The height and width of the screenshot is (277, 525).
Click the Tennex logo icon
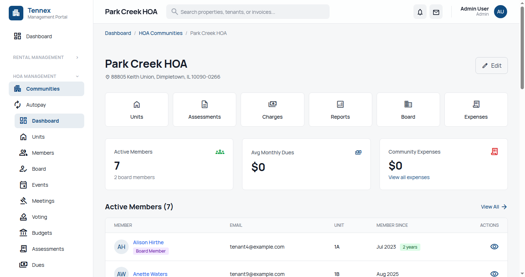pos(16,13)
